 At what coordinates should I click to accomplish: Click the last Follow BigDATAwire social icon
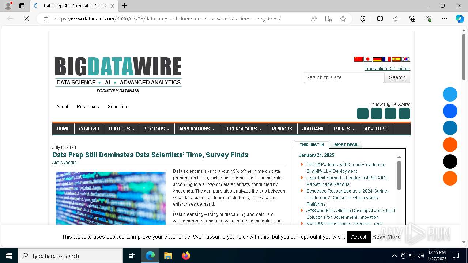[x=404, y=114]
